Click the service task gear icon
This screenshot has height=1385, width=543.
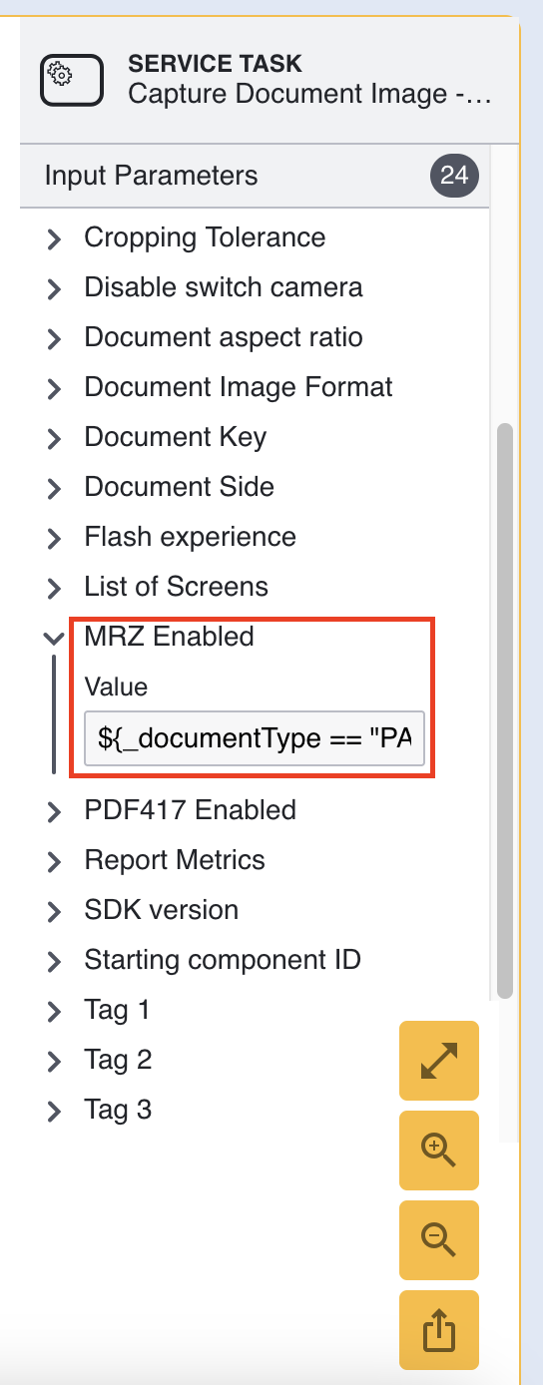point(72,79)
